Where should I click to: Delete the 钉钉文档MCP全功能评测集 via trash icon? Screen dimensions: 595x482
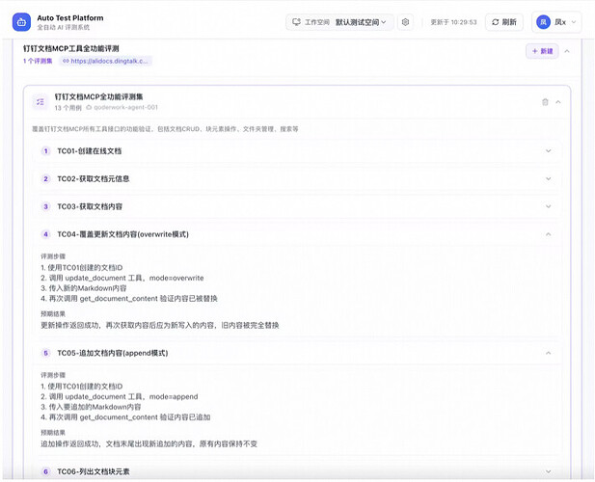point(545,102)
